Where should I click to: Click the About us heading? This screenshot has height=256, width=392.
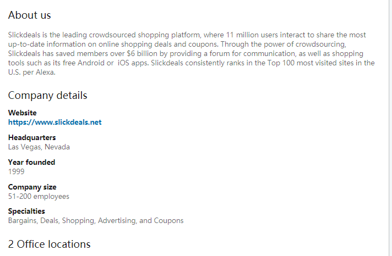29,15
